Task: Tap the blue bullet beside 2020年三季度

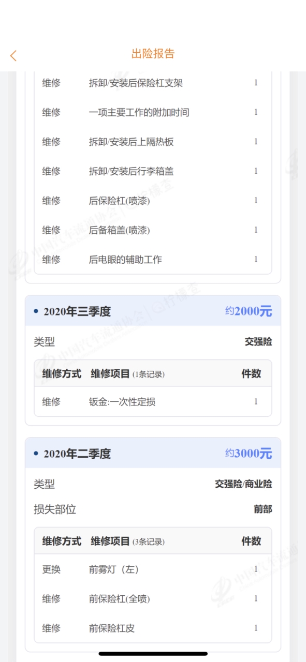Action: (x=36, y=311)
